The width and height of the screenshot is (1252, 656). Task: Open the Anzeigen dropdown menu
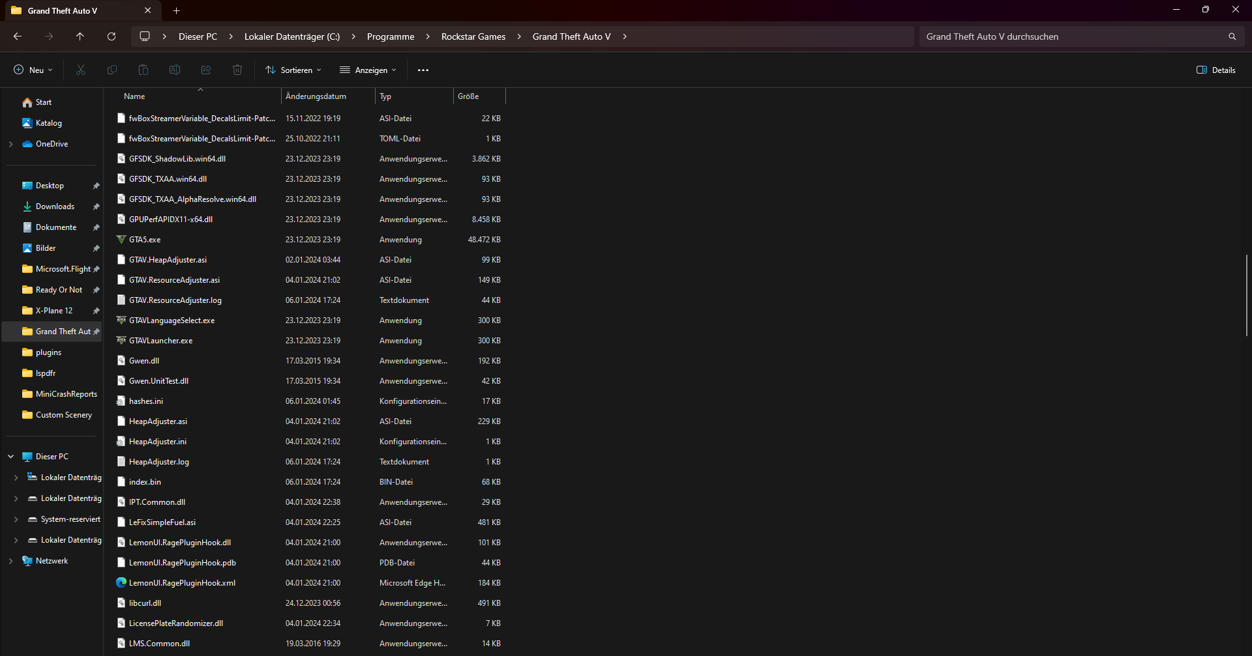[x=368, y=70]
